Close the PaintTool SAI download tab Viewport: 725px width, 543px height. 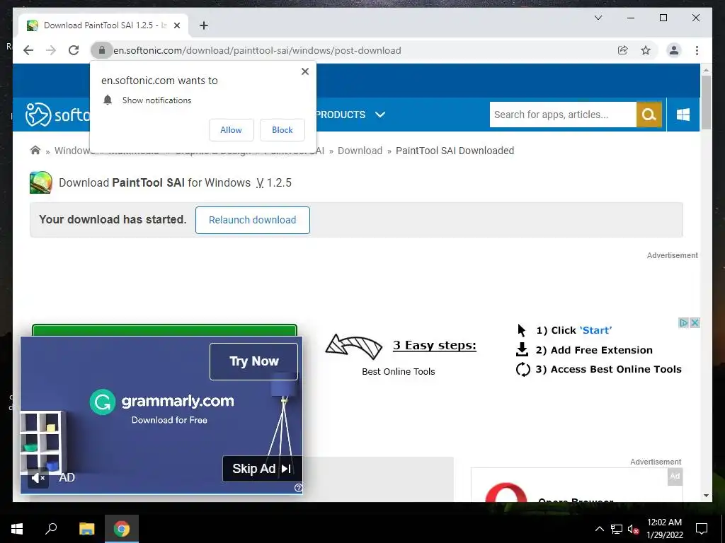coord(176,25)
